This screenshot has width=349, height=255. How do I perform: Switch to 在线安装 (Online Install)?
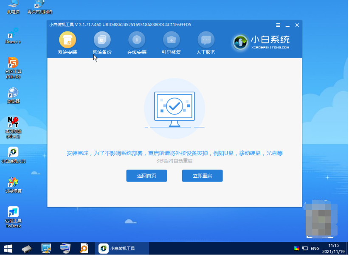pyautogui.click(x=137, y=42)
